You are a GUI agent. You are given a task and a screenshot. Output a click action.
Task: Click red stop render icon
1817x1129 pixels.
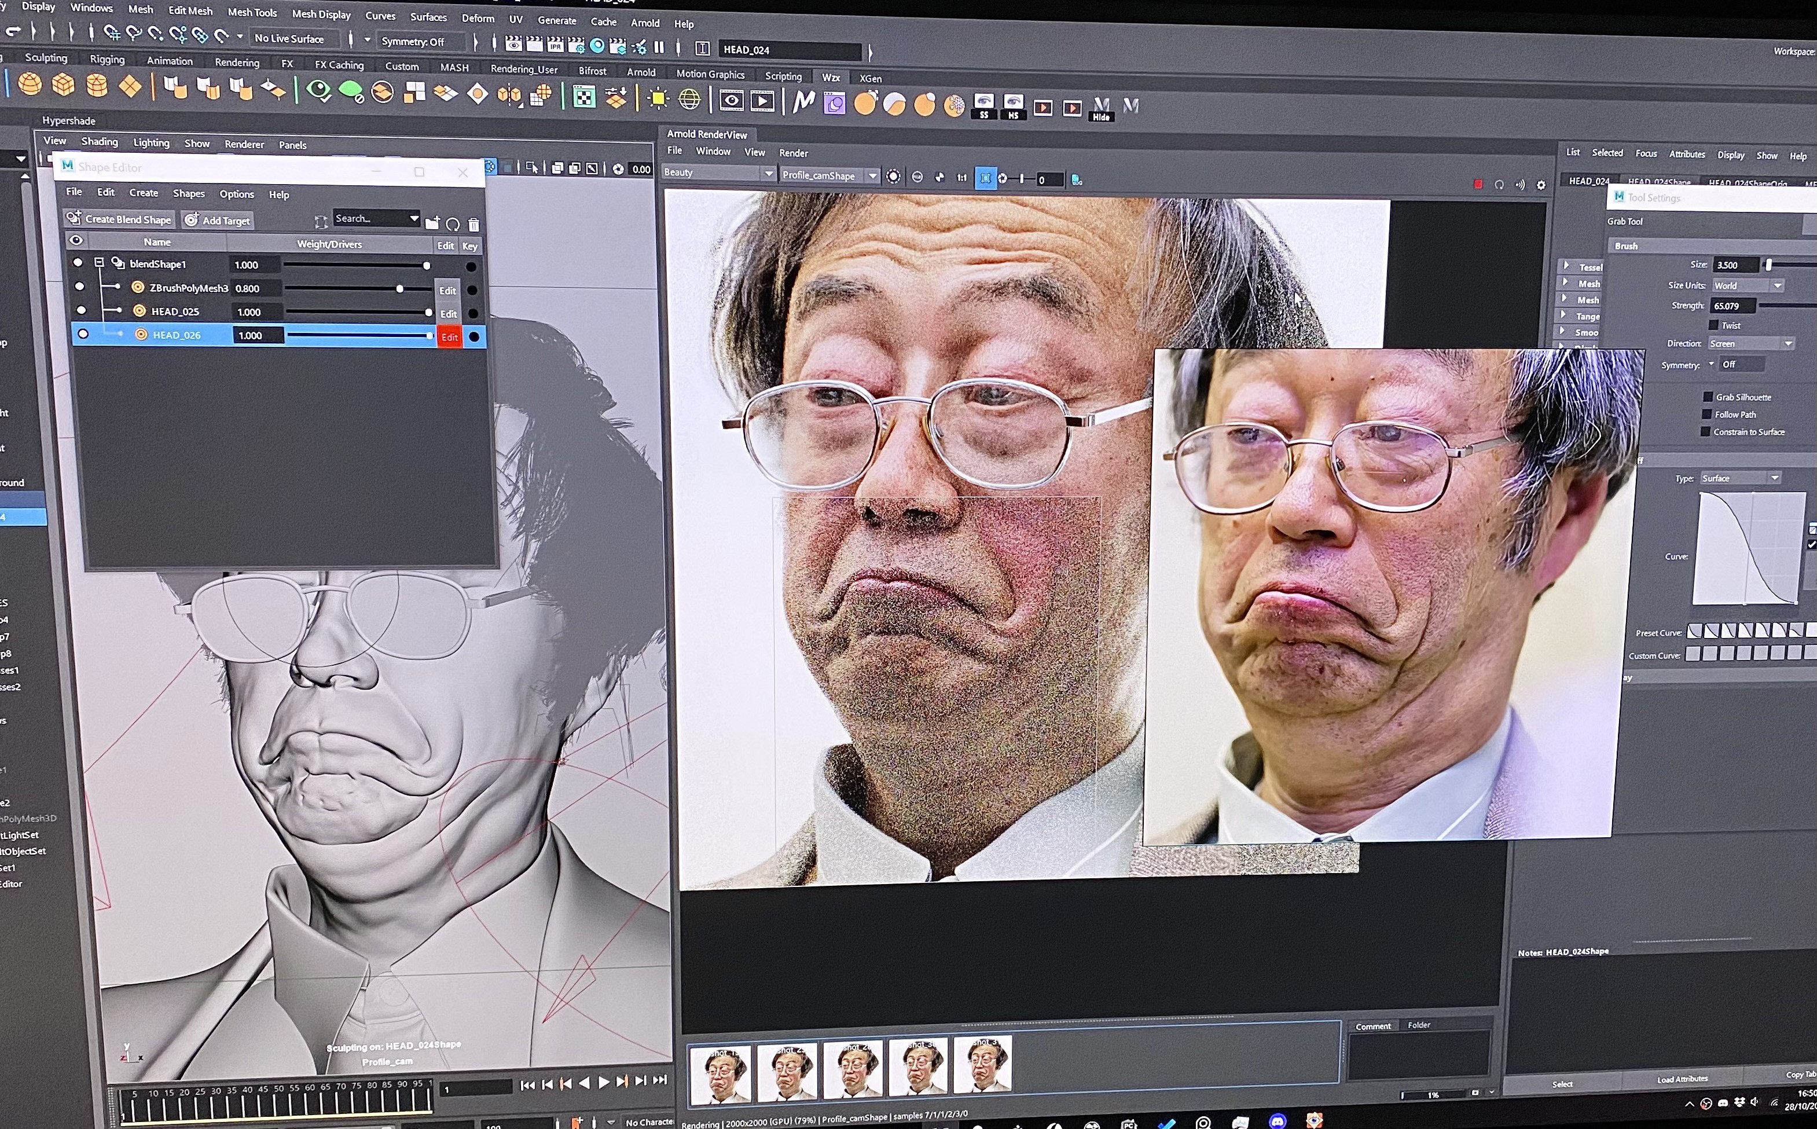tap(1478, 184)
